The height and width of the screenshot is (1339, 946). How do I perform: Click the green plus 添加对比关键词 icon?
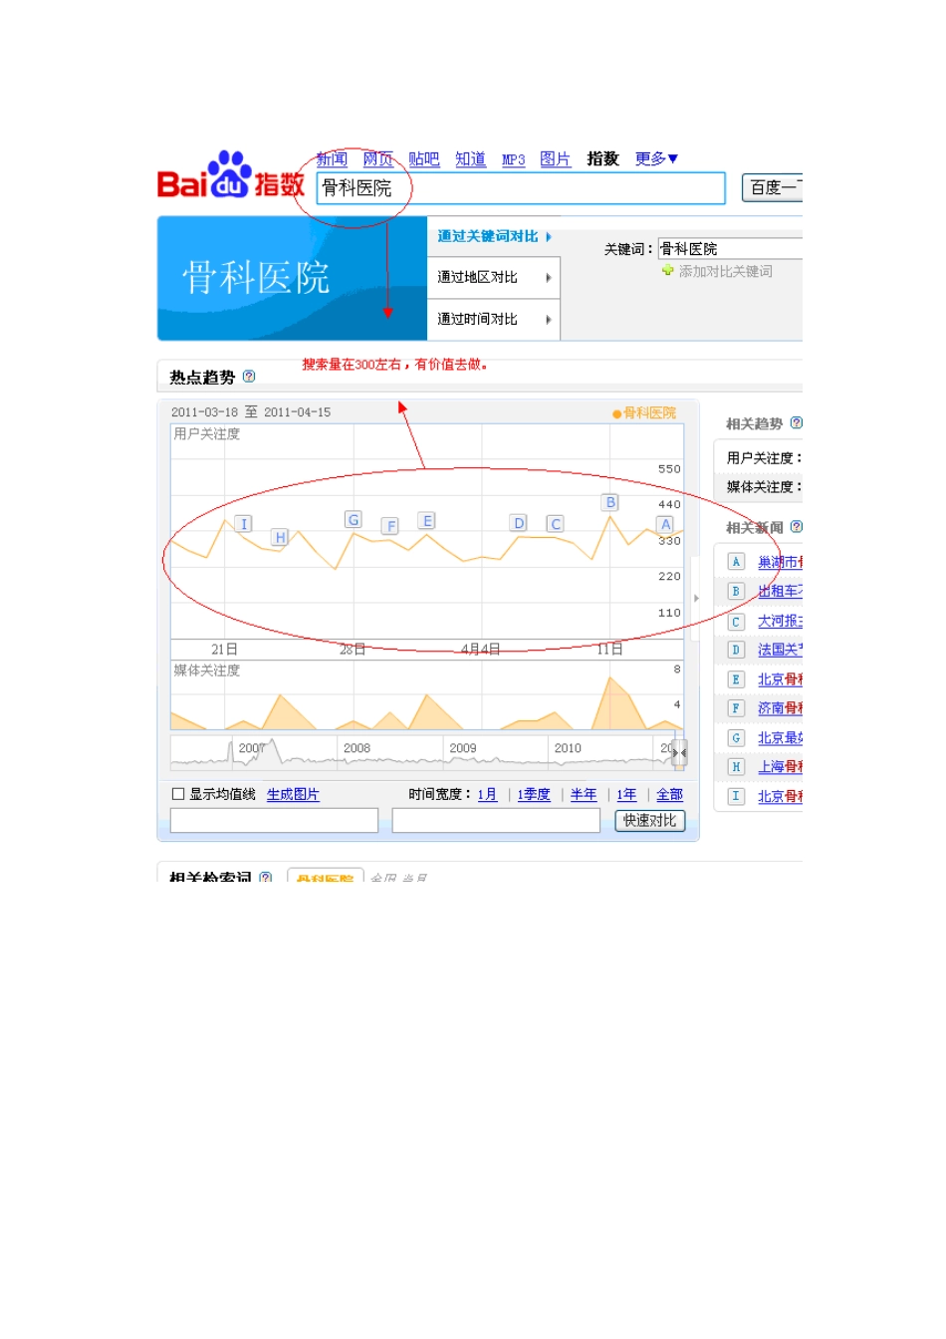click(x=667, y=271)
